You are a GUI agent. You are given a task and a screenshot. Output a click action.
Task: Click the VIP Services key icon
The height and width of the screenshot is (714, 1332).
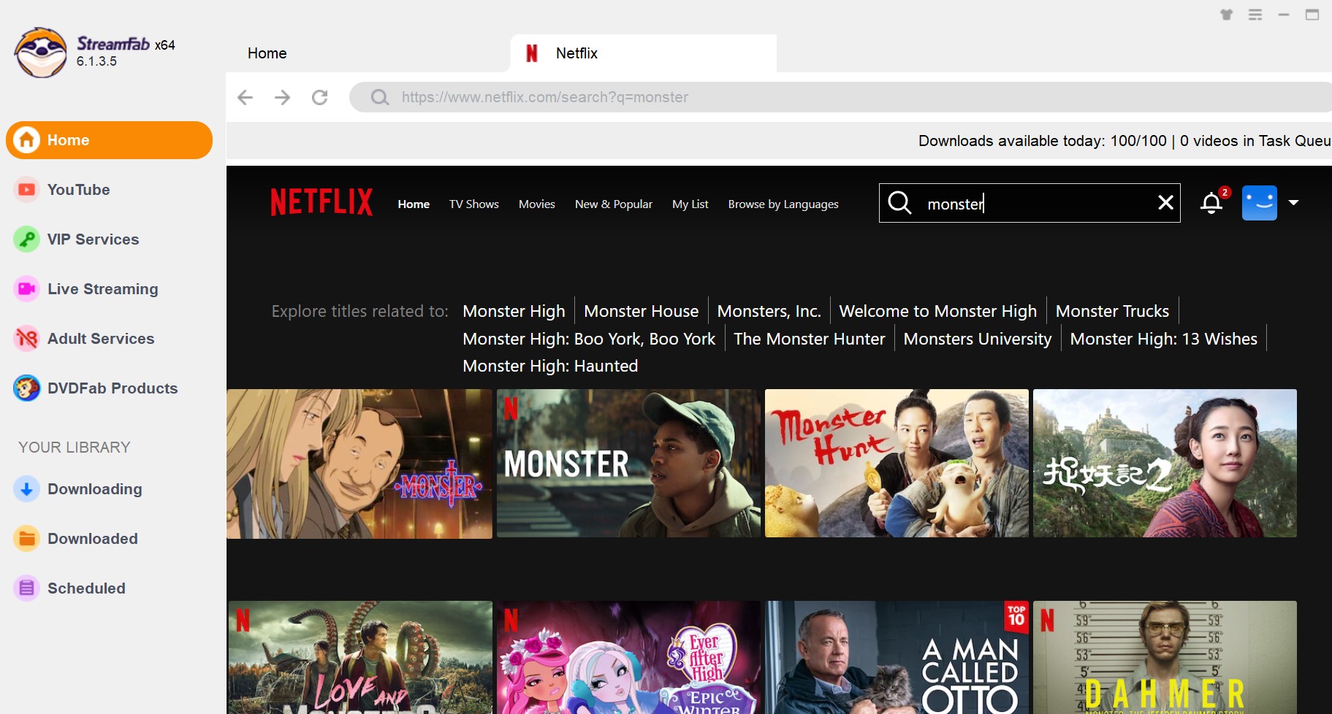27,239
